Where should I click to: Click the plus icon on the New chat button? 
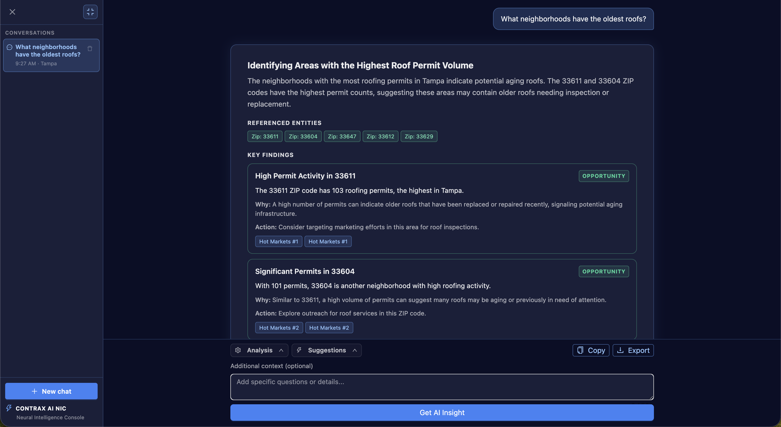pyautogui.click(x=35, y=391)
